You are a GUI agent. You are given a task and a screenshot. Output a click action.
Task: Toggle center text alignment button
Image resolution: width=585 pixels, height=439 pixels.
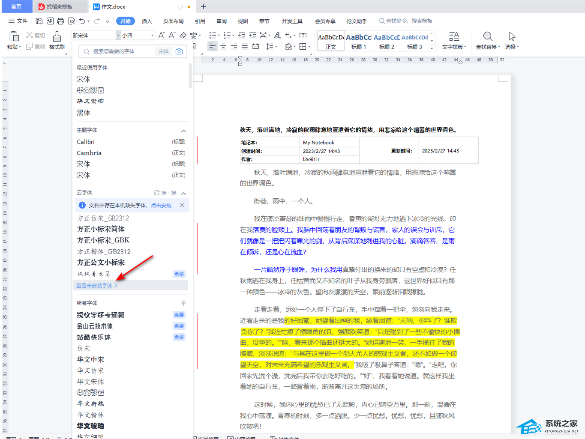(223, 47)
